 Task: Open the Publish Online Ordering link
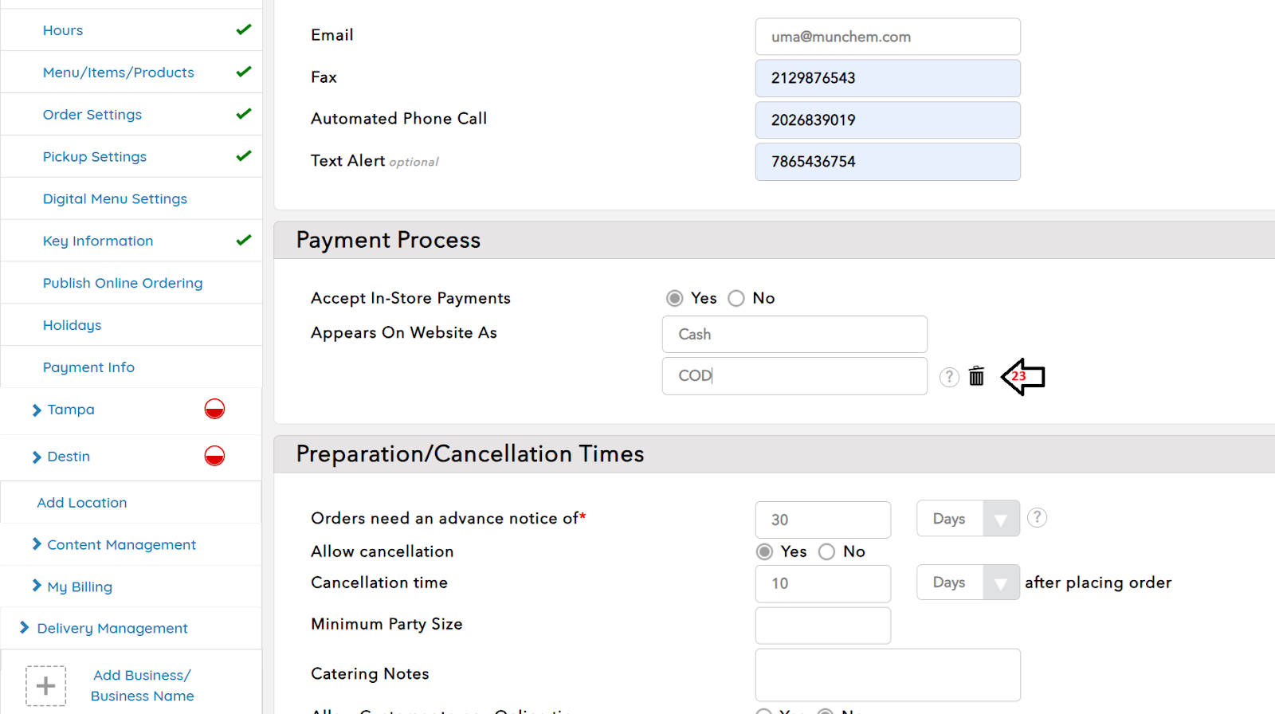point(123,283)
